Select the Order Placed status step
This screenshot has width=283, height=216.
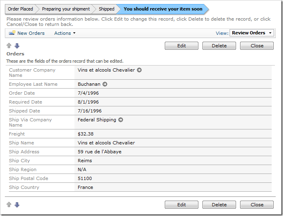[x=20, y=9]
